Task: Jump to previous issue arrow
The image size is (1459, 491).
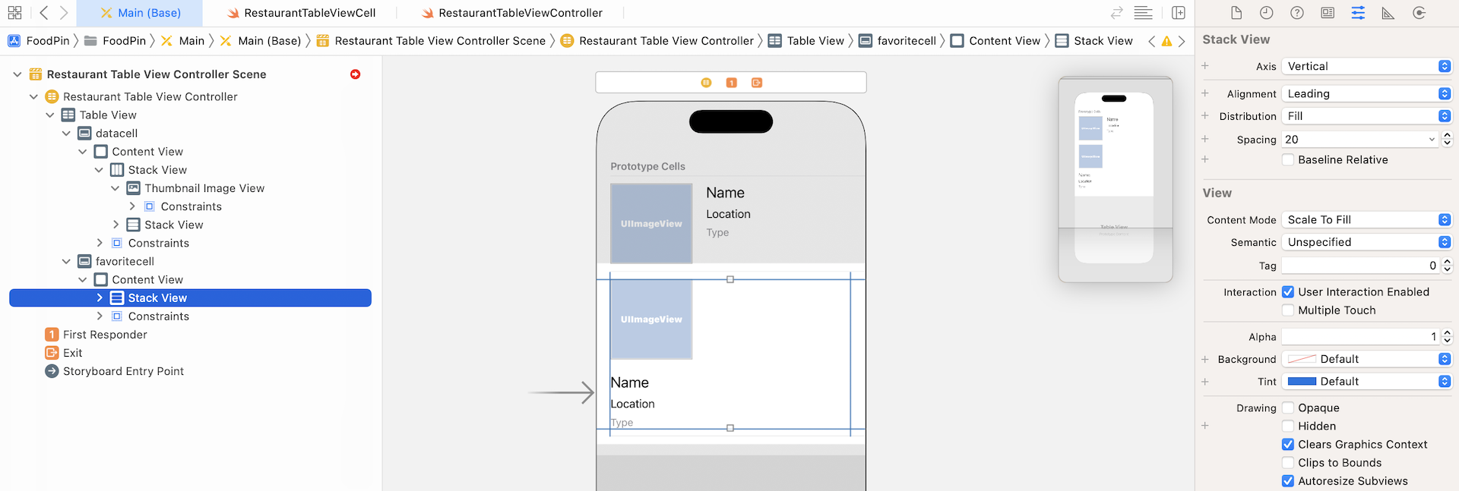Action: tap(1151, 41)
